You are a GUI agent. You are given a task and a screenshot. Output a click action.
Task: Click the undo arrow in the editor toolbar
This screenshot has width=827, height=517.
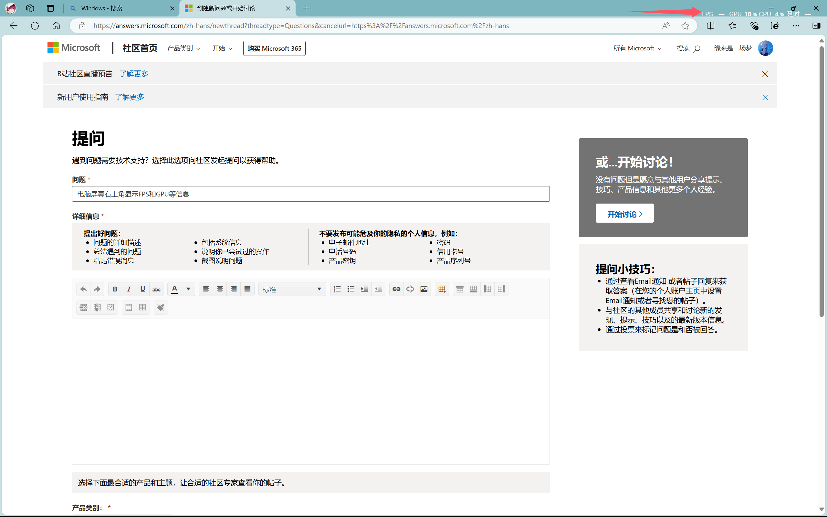coord(83,289)
